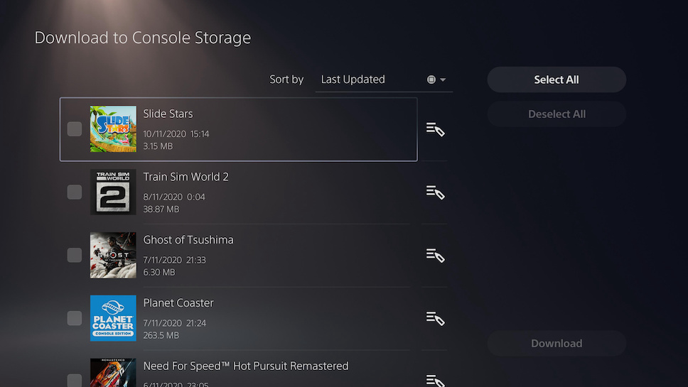Click the Slide Stars game thumbnail
688x387 pixels.
coord(113,129)
